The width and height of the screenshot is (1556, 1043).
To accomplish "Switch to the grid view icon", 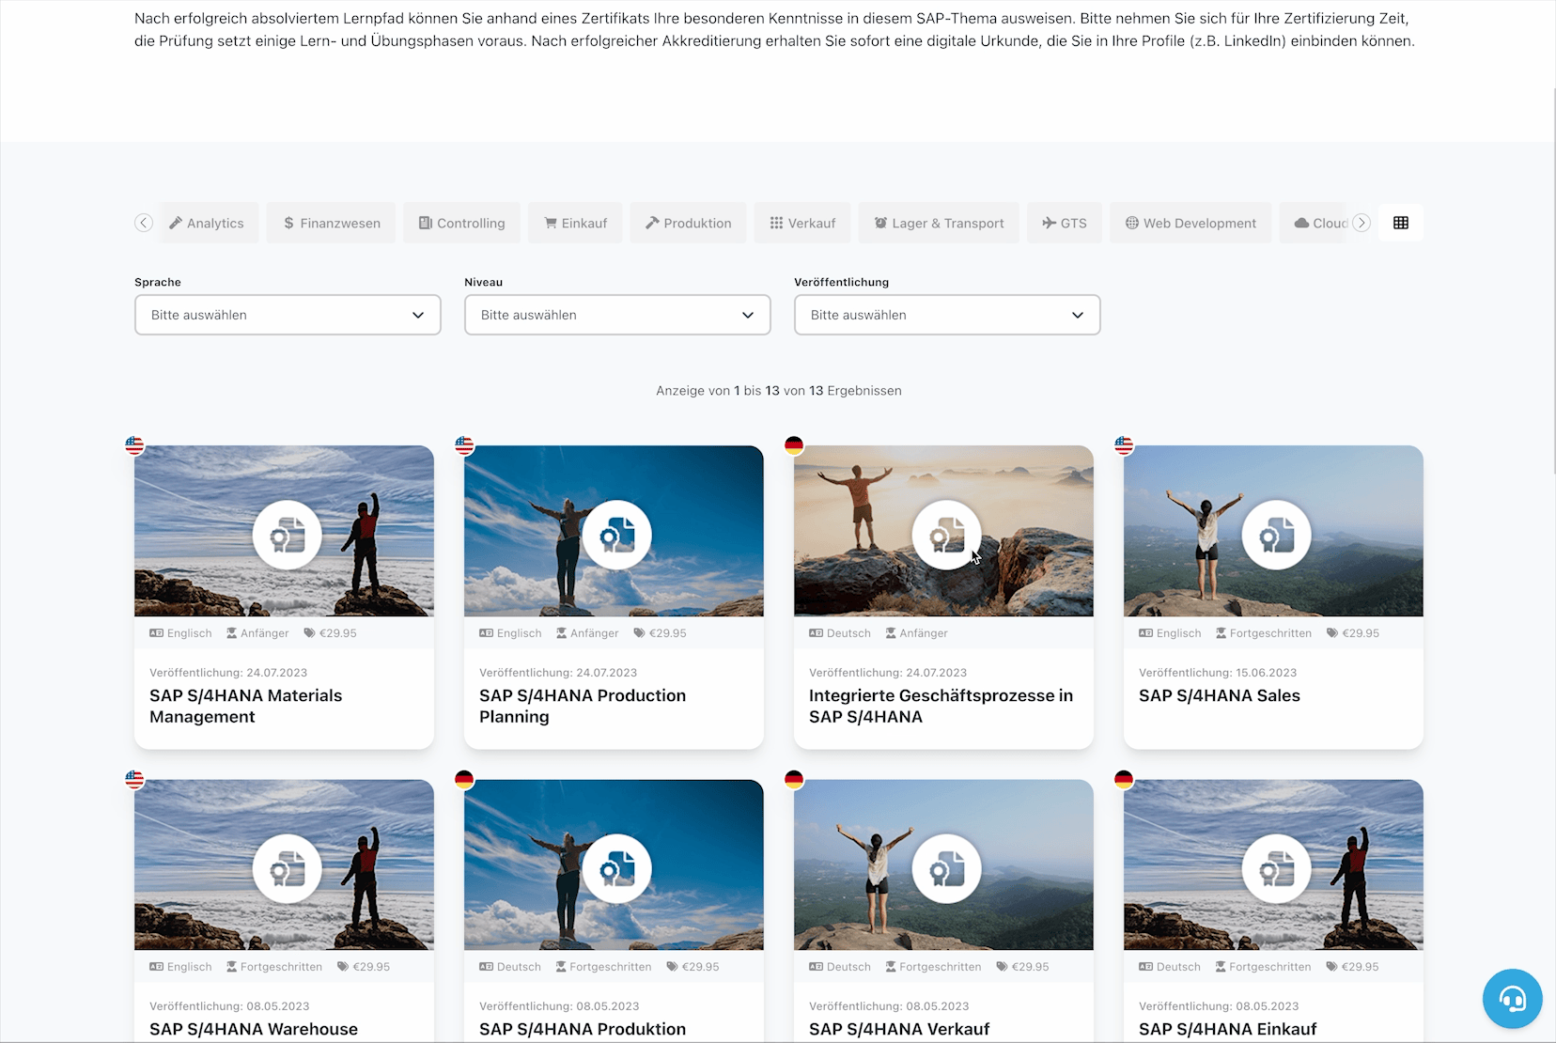I will tap(1401, 223).
